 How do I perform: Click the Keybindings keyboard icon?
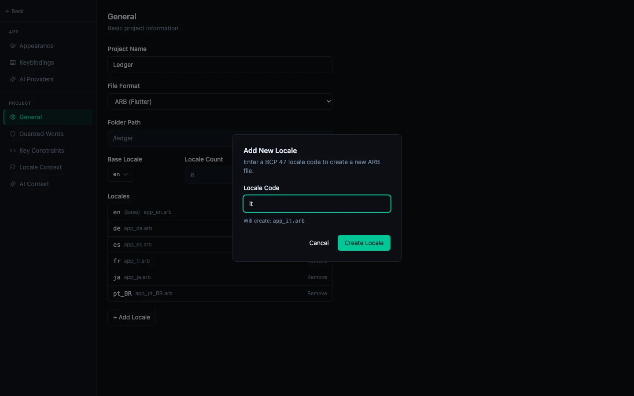click(13, 62)
